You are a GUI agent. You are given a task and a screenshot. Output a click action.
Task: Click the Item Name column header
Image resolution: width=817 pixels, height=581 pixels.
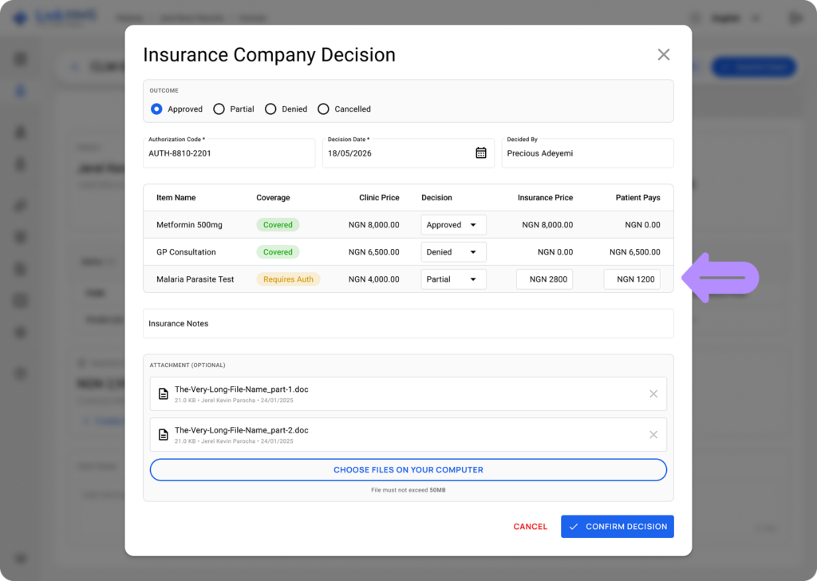[x=176, y=197]
